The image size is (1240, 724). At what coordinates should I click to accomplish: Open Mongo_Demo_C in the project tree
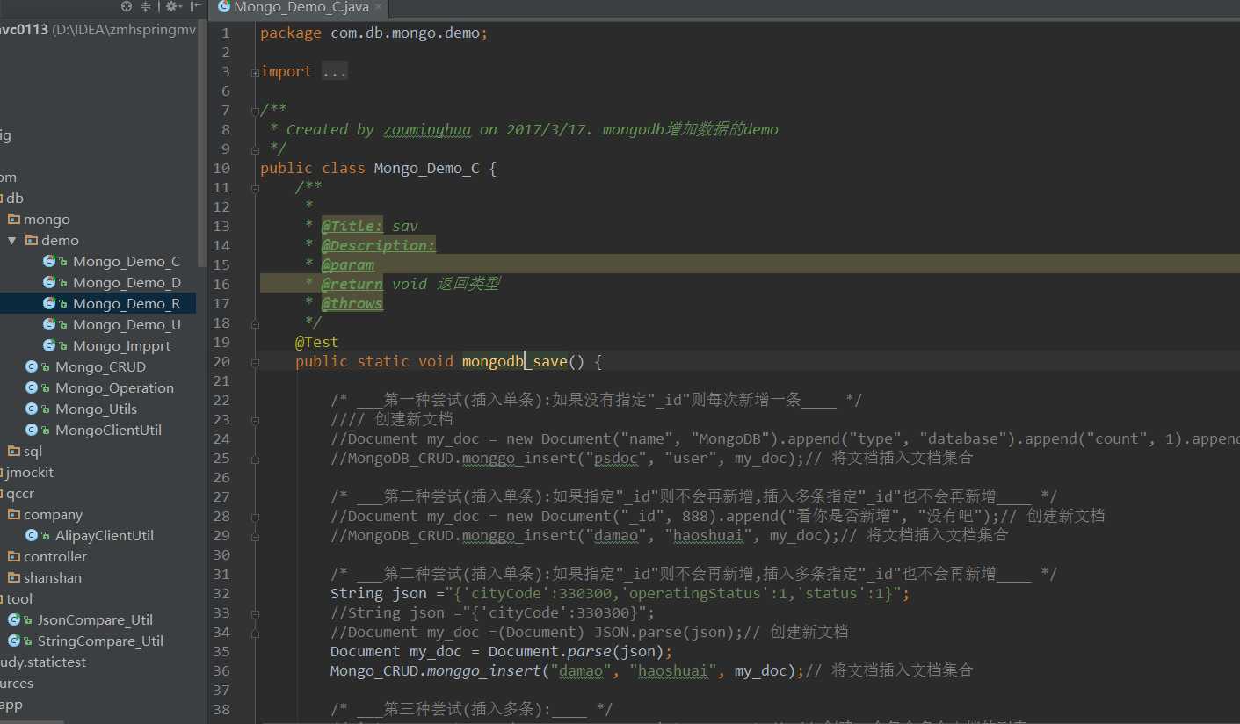tap(127, 261)
